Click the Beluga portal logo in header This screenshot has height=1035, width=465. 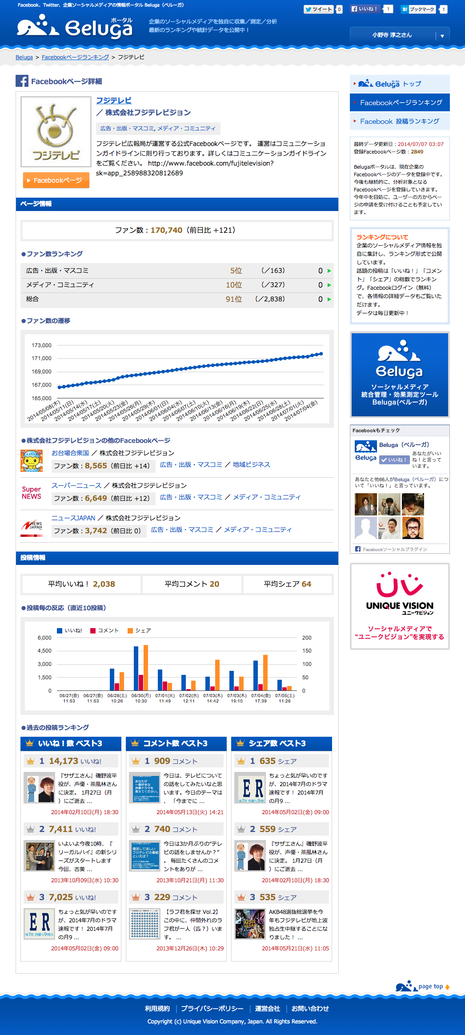click(75, 26)
